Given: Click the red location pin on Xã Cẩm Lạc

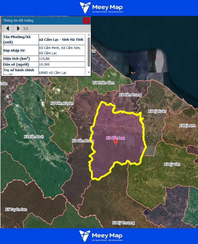Looking at the screenshot, I should [x=115, y=142].
